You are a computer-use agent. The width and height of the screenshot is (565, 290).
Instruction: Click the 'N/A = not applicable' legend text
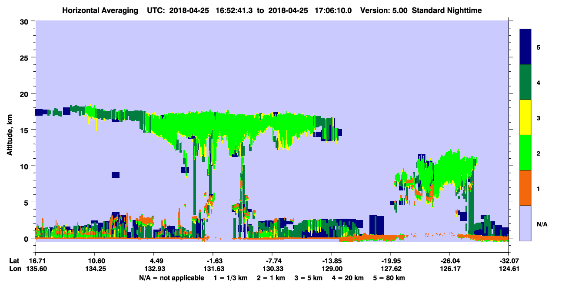click(x=172, y=277)
